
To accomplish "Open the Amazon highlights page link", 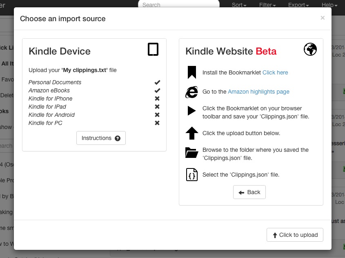I will (258, 92).
